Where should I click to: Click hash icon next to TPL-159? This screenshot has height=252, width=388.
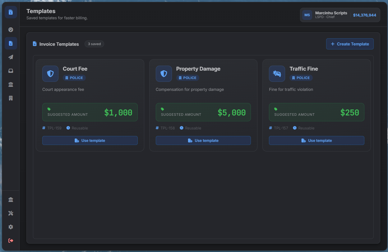point(44,128)
